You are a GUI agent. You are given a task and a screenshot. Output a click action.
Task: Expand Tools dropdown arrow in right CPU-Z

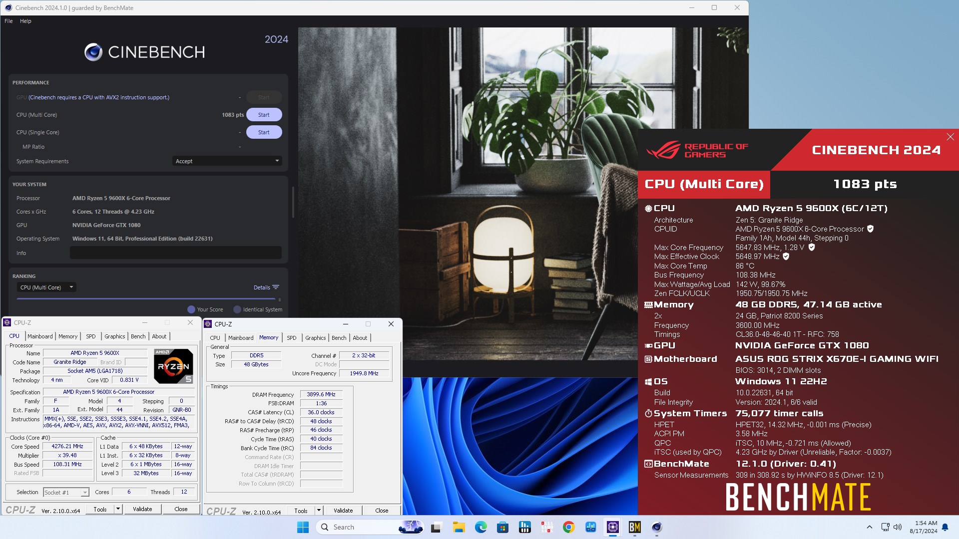pyautogui.click(x=319, y=511)
